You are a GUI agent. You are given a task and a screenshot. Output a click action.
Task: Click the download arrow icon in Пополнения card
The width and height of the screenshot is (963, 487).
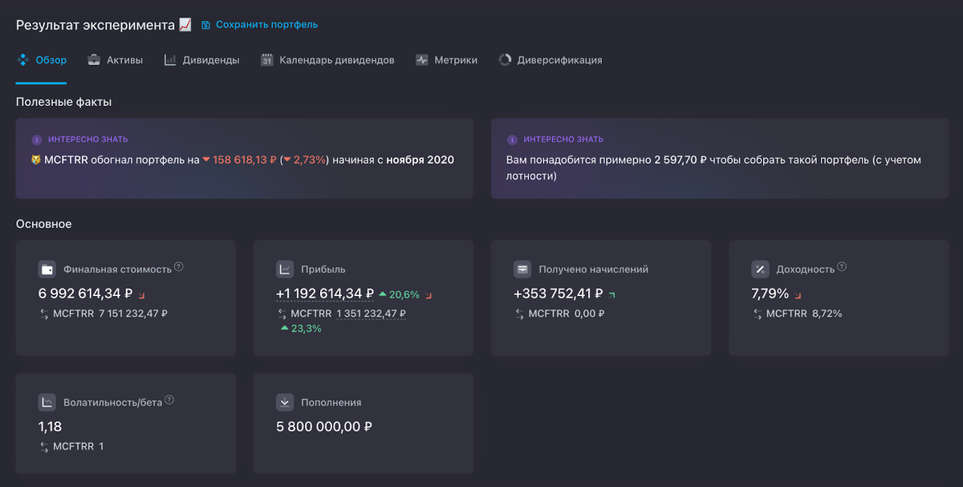click(284, 402)
